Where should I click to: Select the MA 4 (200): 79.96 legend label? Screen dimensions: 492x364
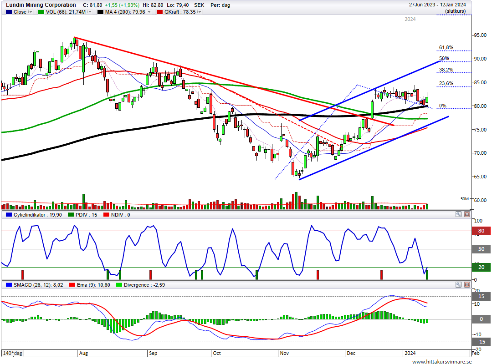click(125, 12)
